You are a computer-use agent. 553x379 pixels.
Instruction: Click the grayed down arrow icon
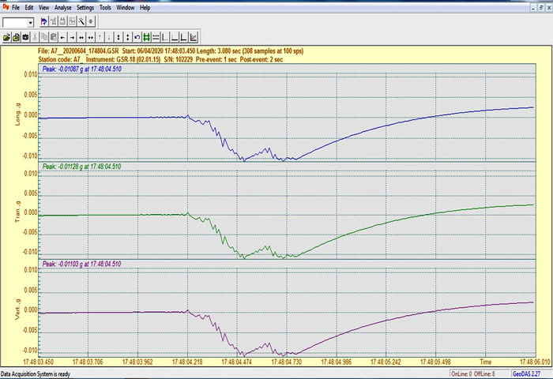pyautogui.click(x=109, y=37)
